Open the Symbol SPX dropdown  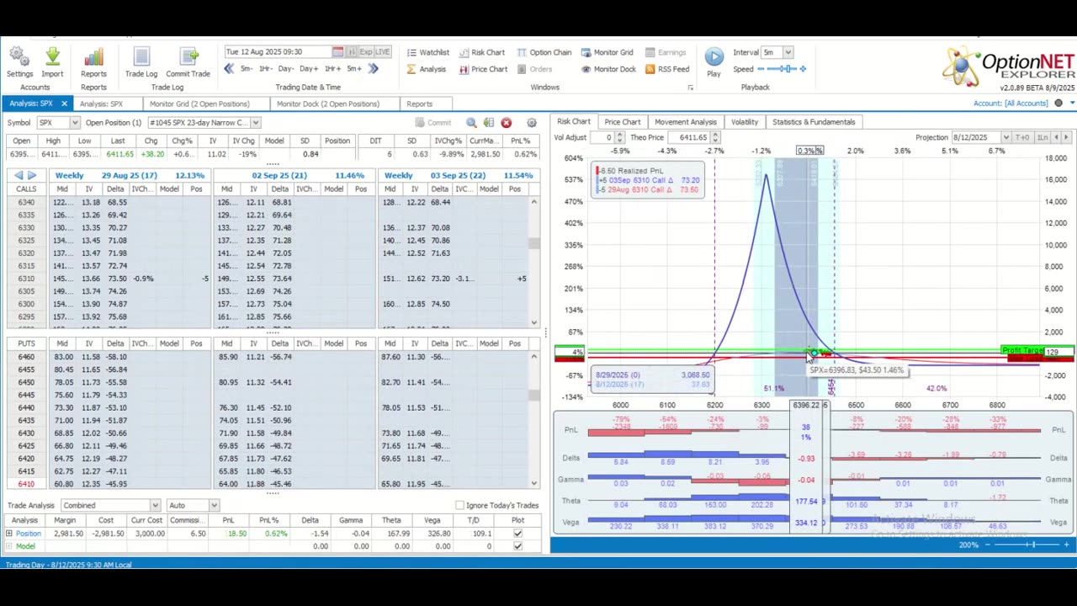[x=73, y=123]
